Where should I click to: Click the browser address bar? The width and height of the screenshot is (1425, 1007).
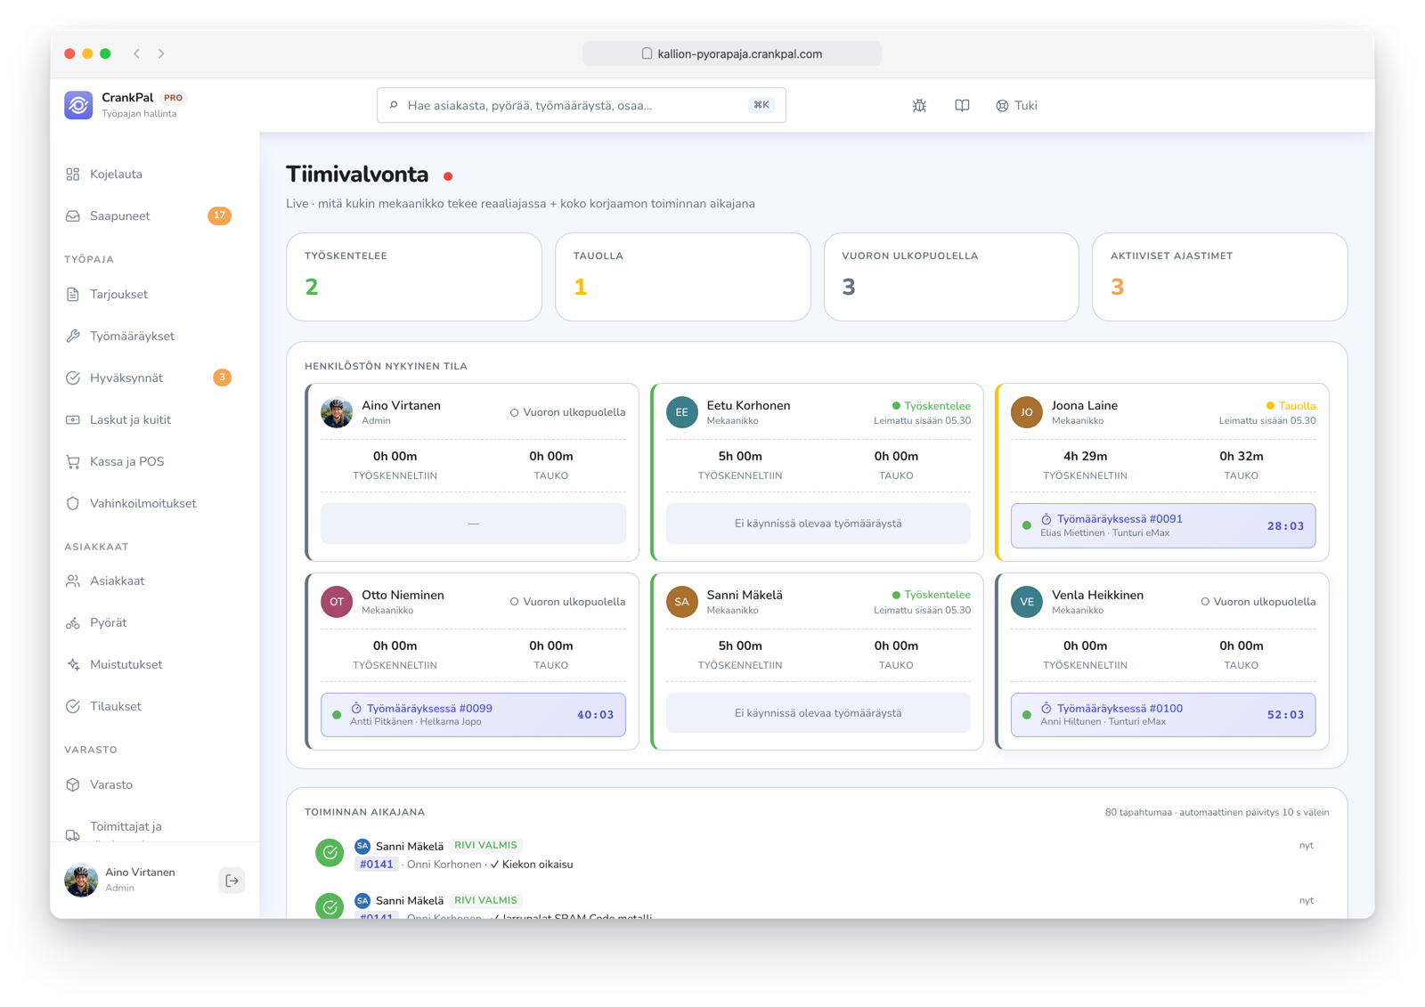[x=732, y=53]
